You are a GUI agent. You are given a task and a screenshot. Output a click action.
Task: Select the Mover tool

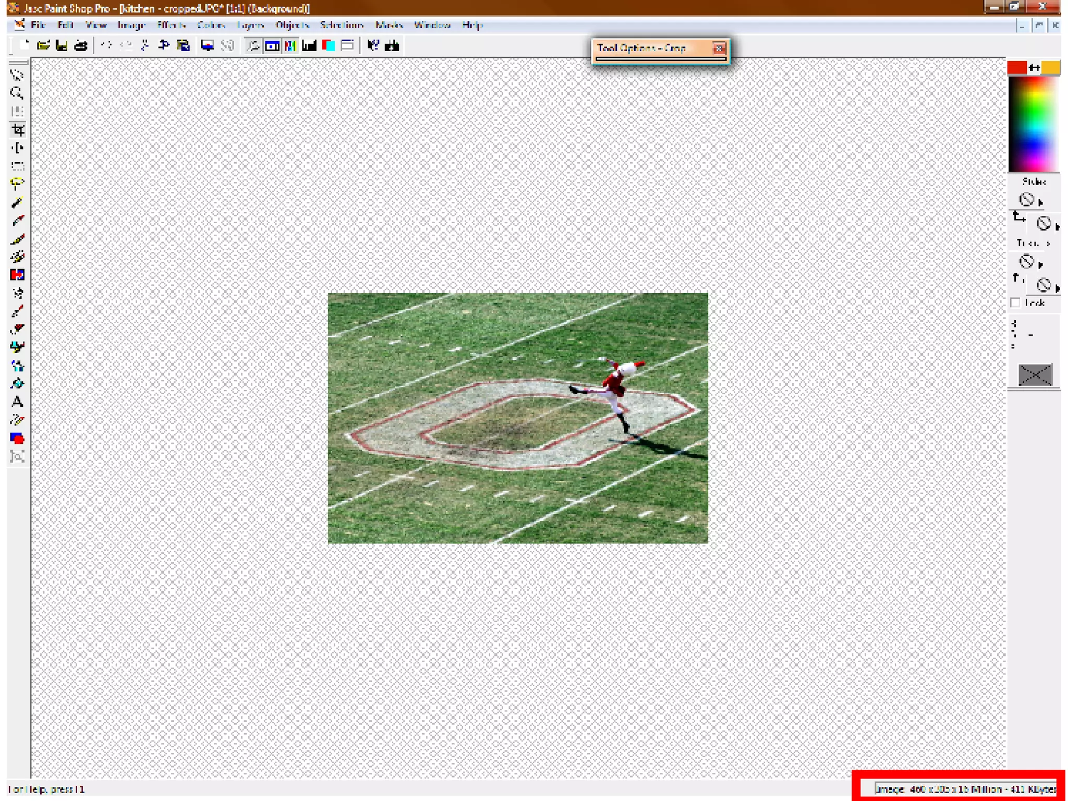pos(17,148)
